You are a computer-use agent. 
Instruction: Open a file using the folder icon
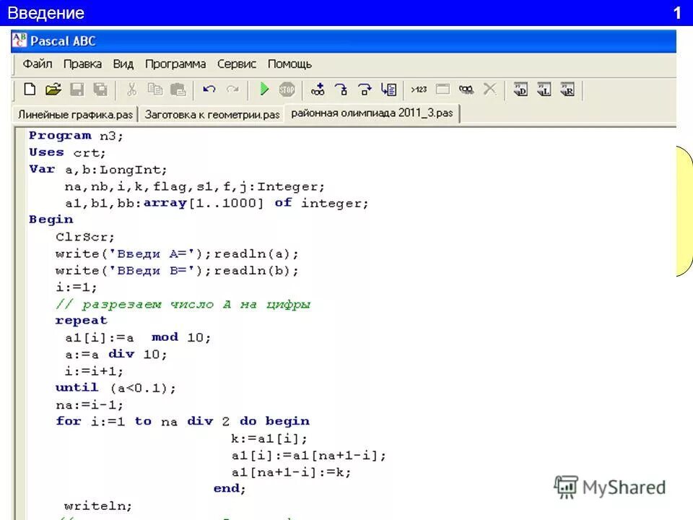tap(53, 90)
